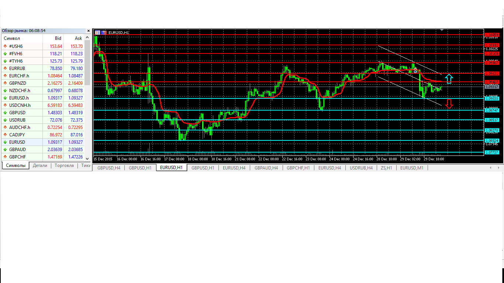Open the GBPCHF,H1 chart tab
The height and width of the screenshot is (283, 504).
click(297, 168)
